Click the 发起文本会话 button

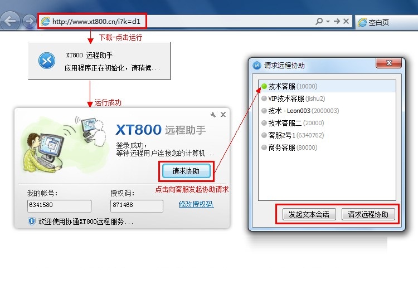click(309, 214)
